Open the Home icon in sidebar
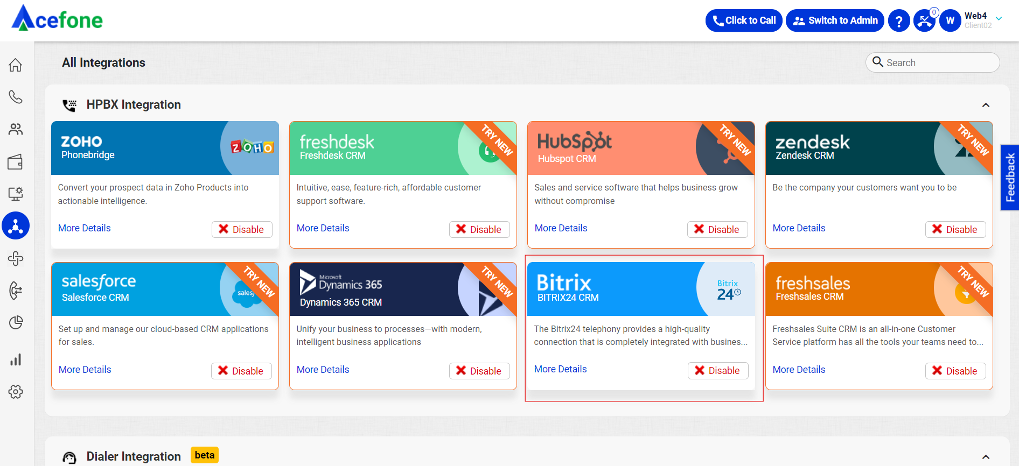The height and width of the screenshot is (466, 1019). (16, 65)
